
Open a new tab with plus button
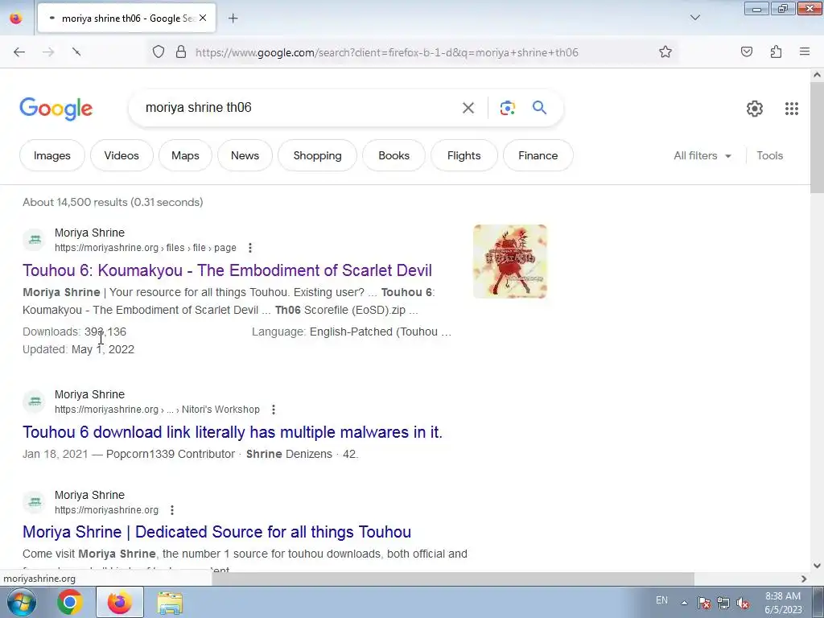(233, 19)
